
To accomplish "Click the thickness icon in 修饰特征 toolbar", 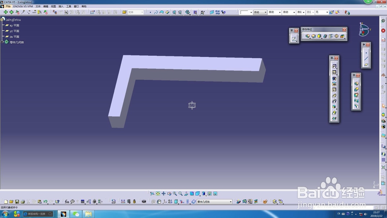I will click(x=331, y=36).
